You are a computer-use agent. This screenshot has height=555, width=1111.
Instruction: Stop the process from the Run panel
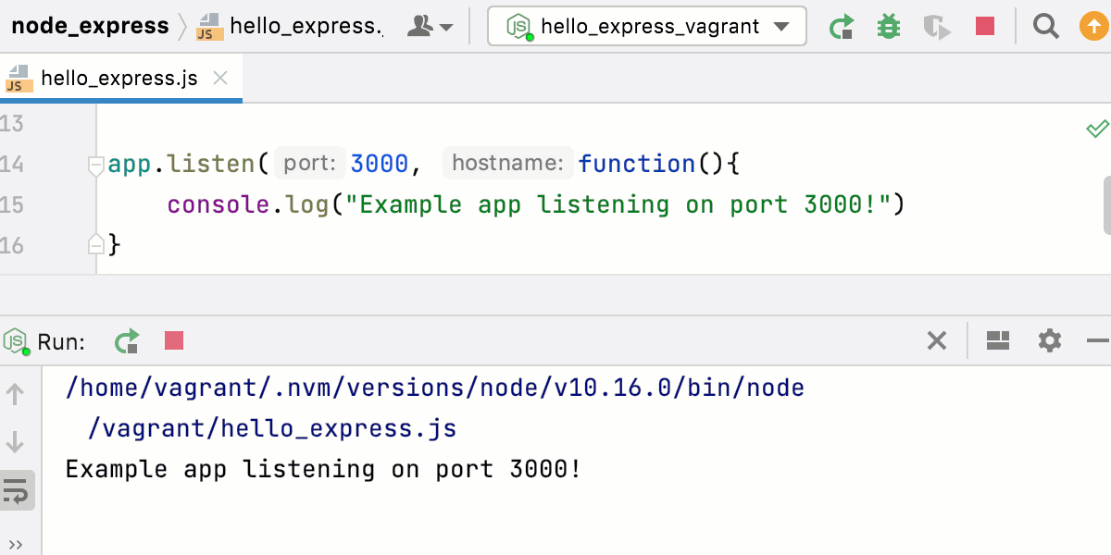176,341
